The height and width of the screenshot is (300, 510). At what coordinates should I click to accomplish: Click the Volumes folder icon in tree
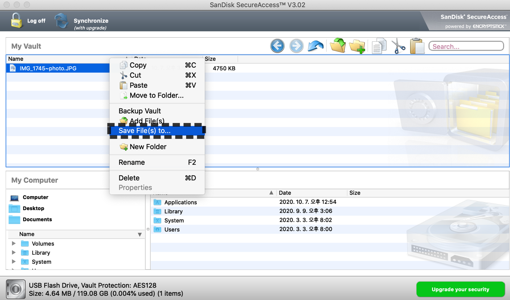click(25, 243)
